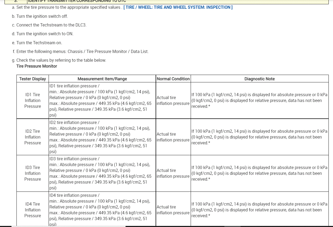Select step b 'Turn the ignition switch off.'
The width and height of the screenshot is (333, 227).
(x=40, y=16)
